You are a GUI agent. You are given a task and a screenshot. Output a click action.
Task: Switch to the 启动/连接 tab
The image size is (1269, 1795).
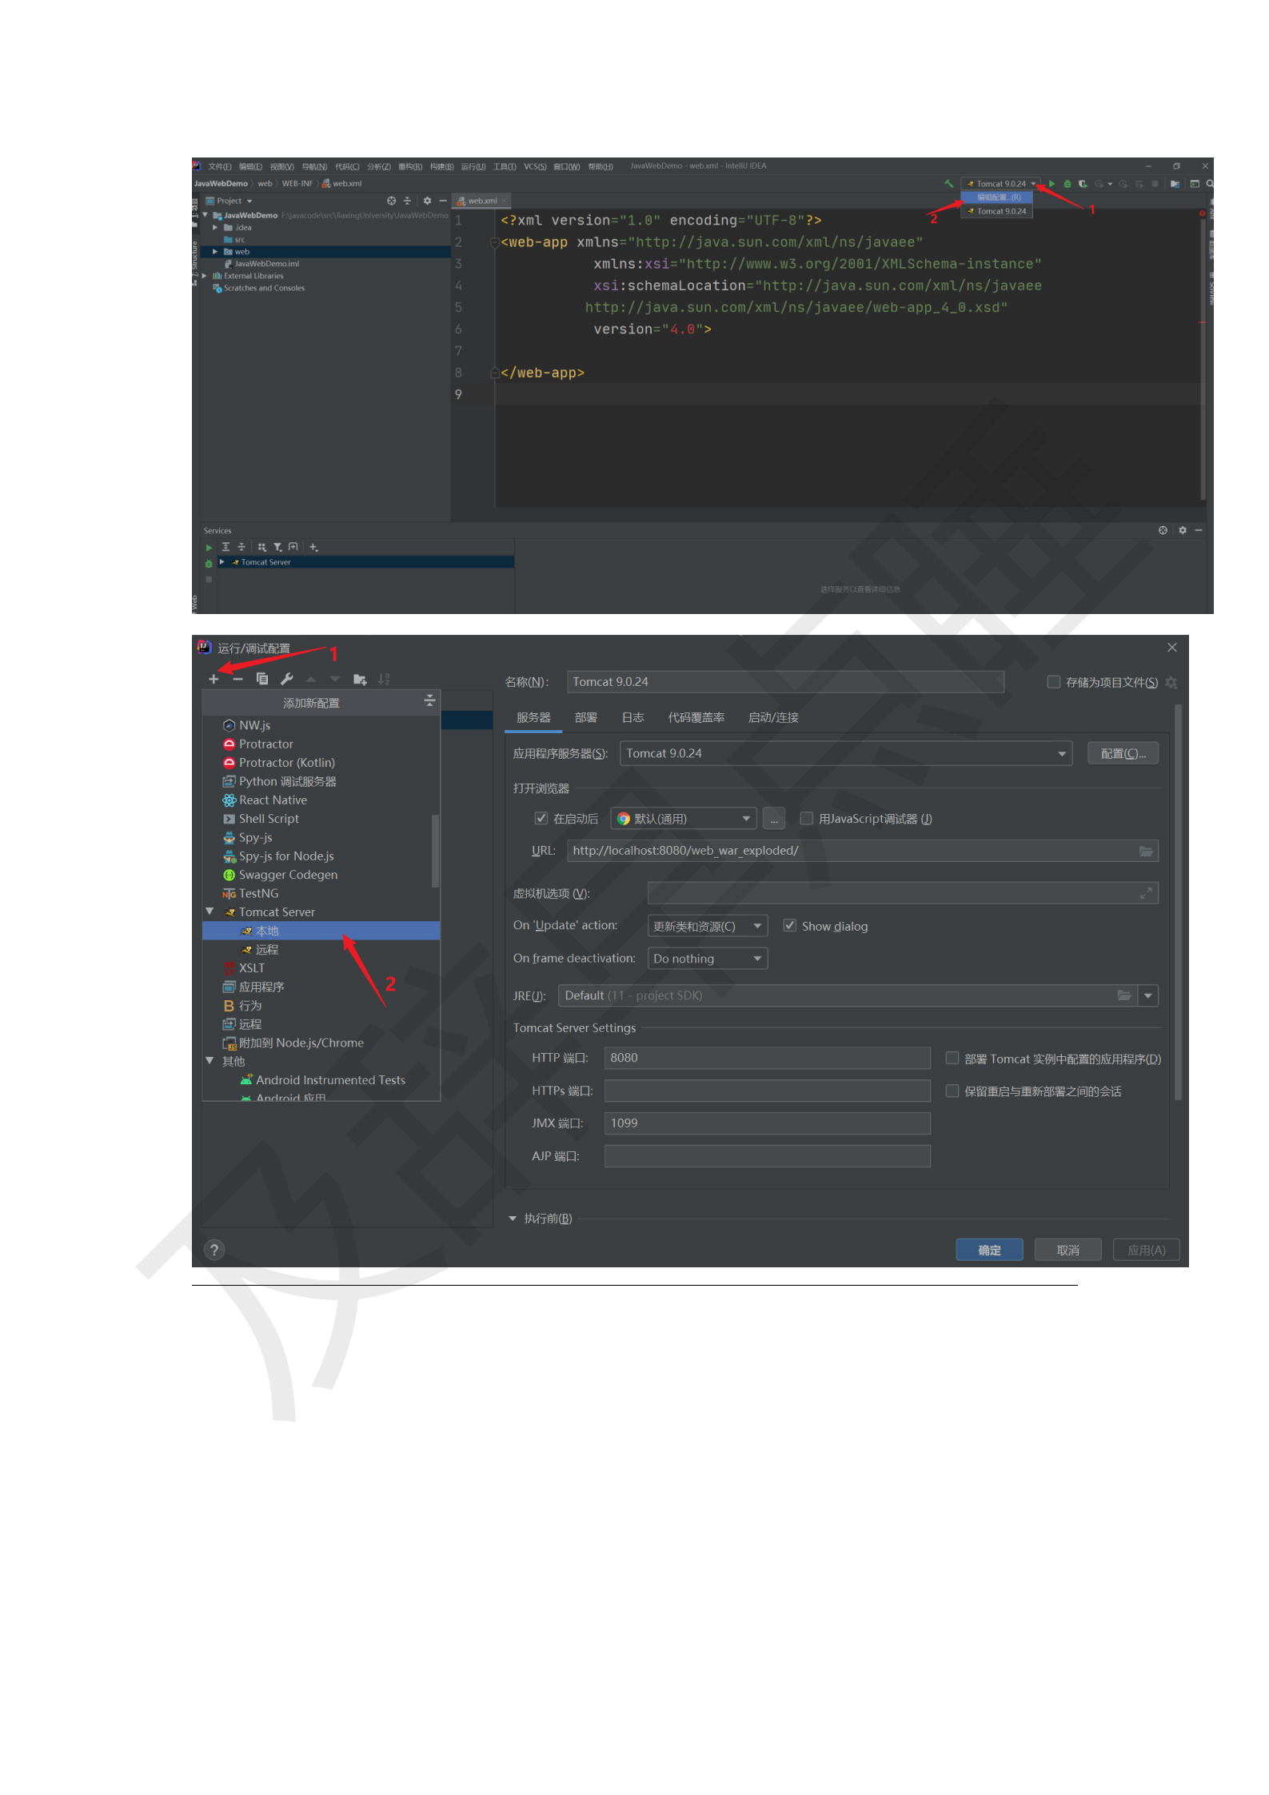(x=773, y=717)
